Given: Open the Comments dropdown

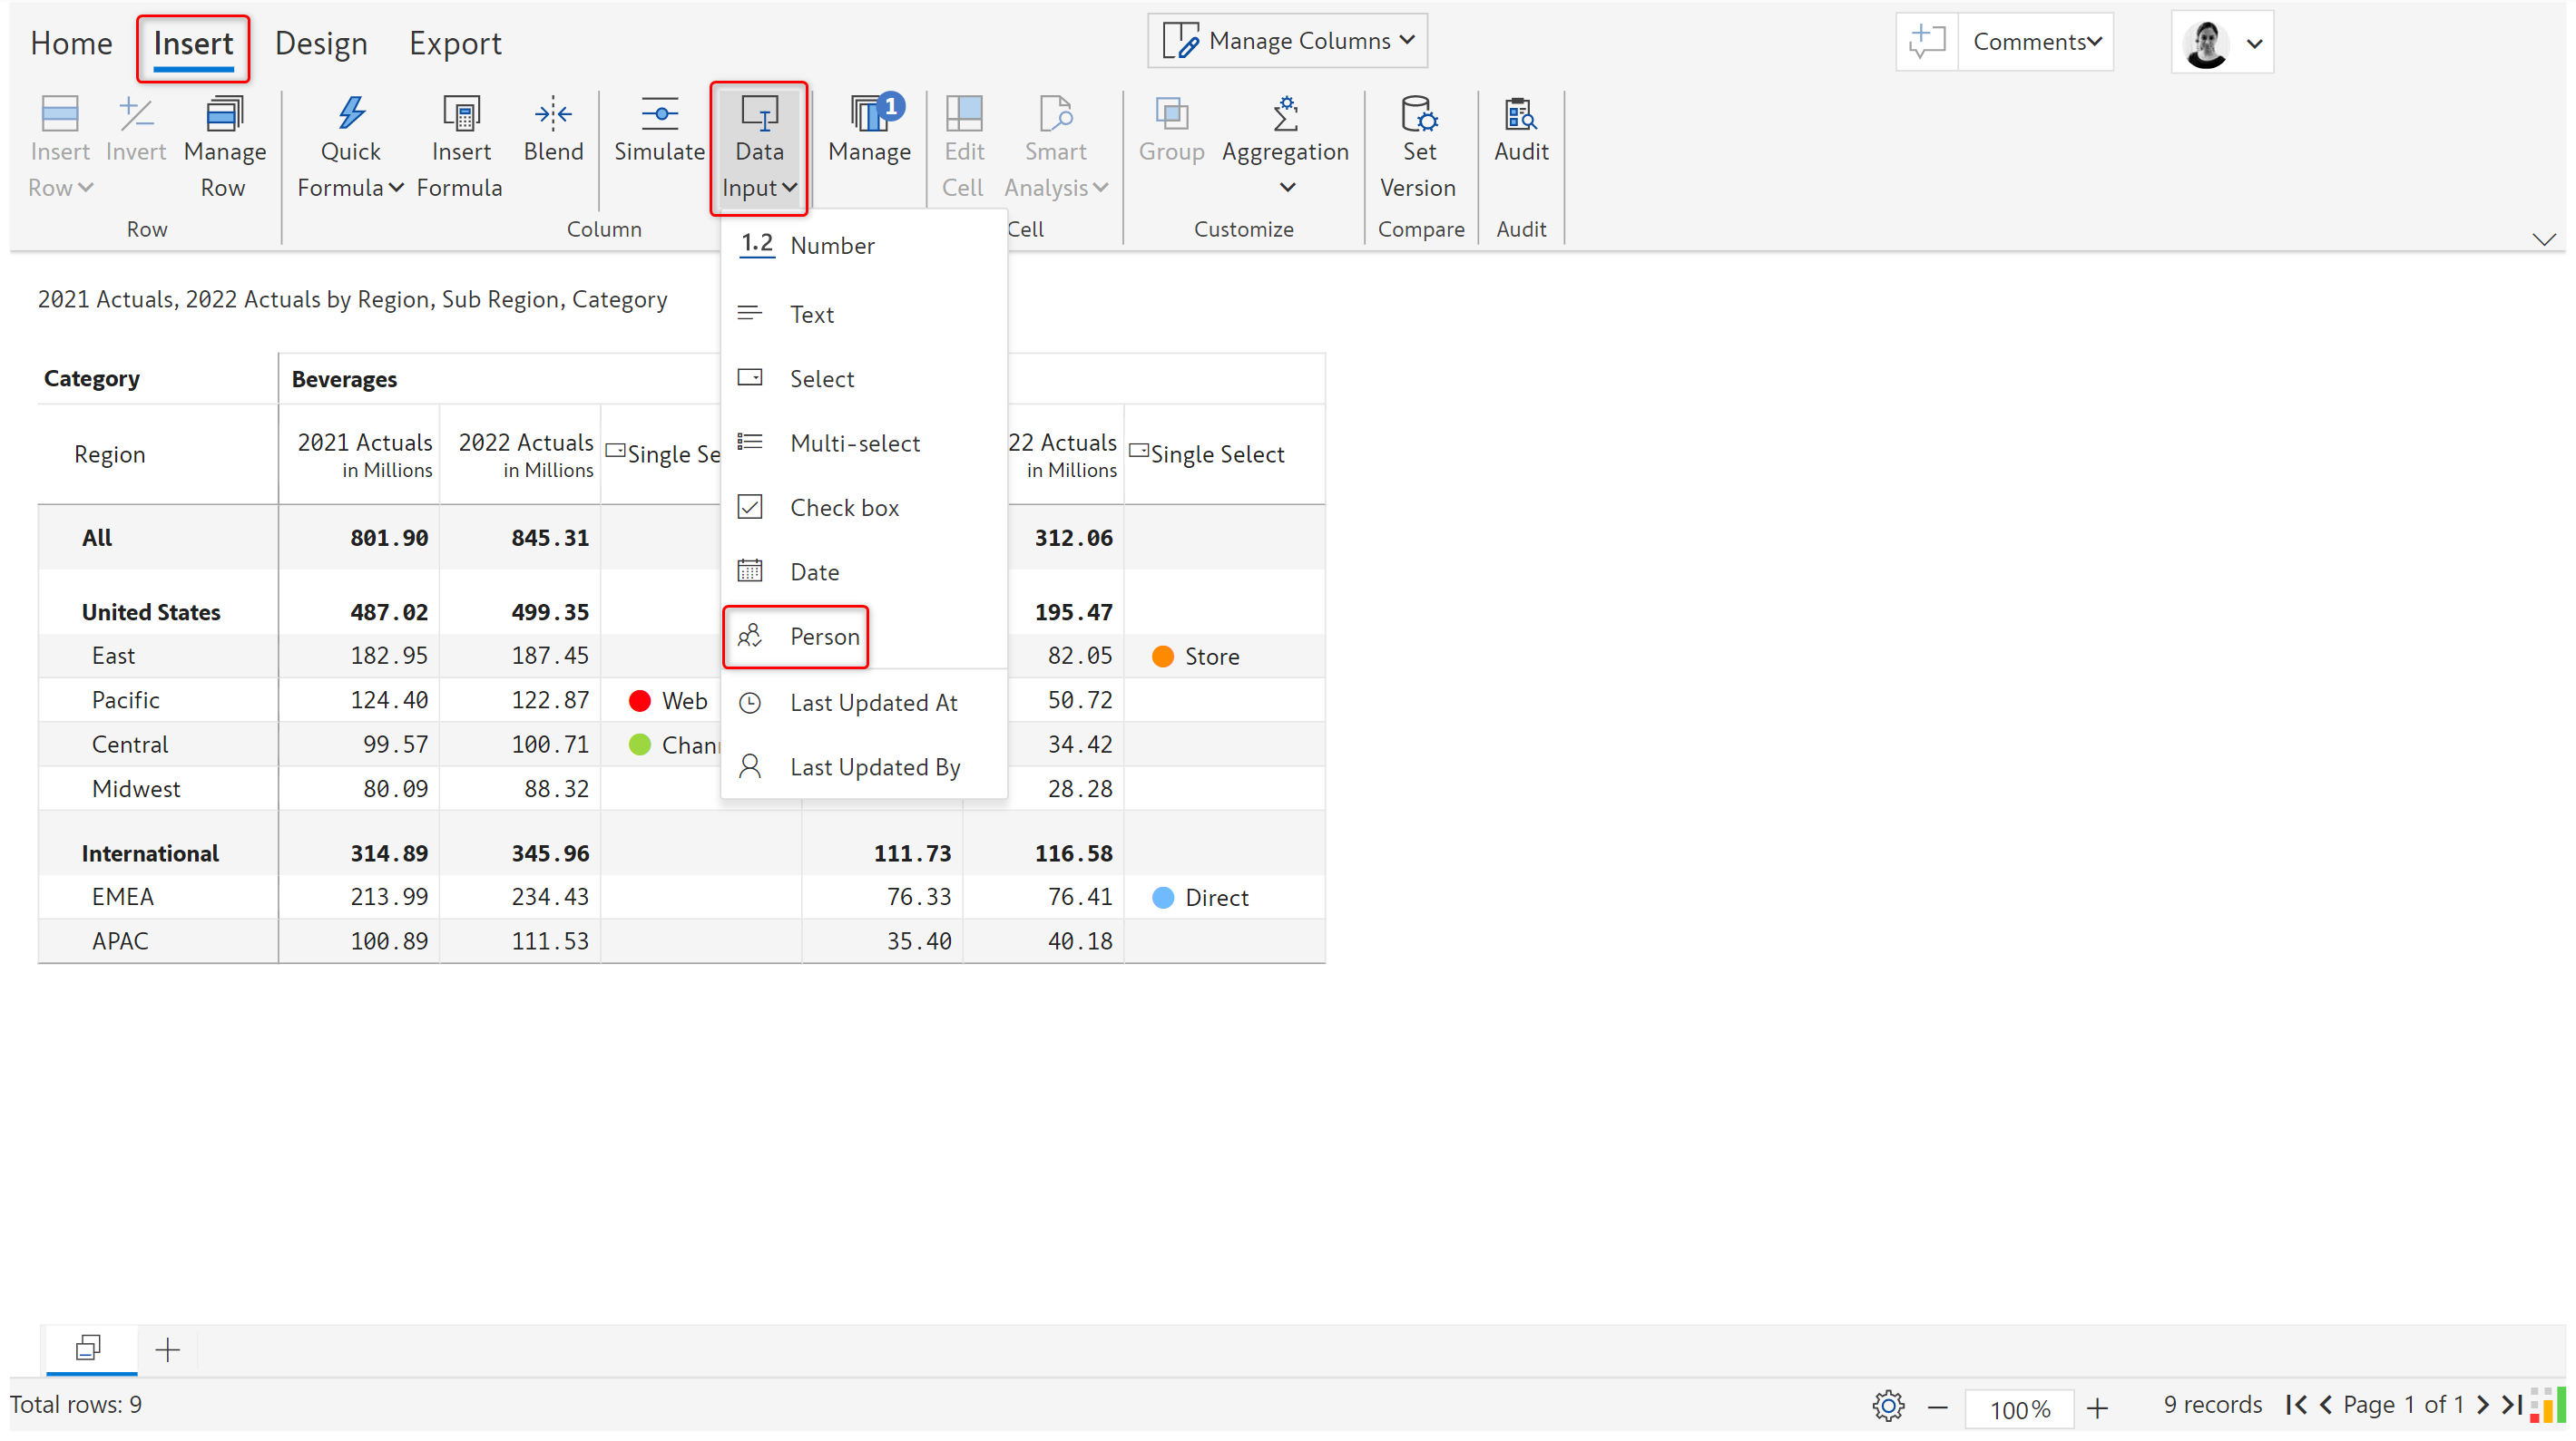Looking at the screenshot, I should (x=2036, y=42).
